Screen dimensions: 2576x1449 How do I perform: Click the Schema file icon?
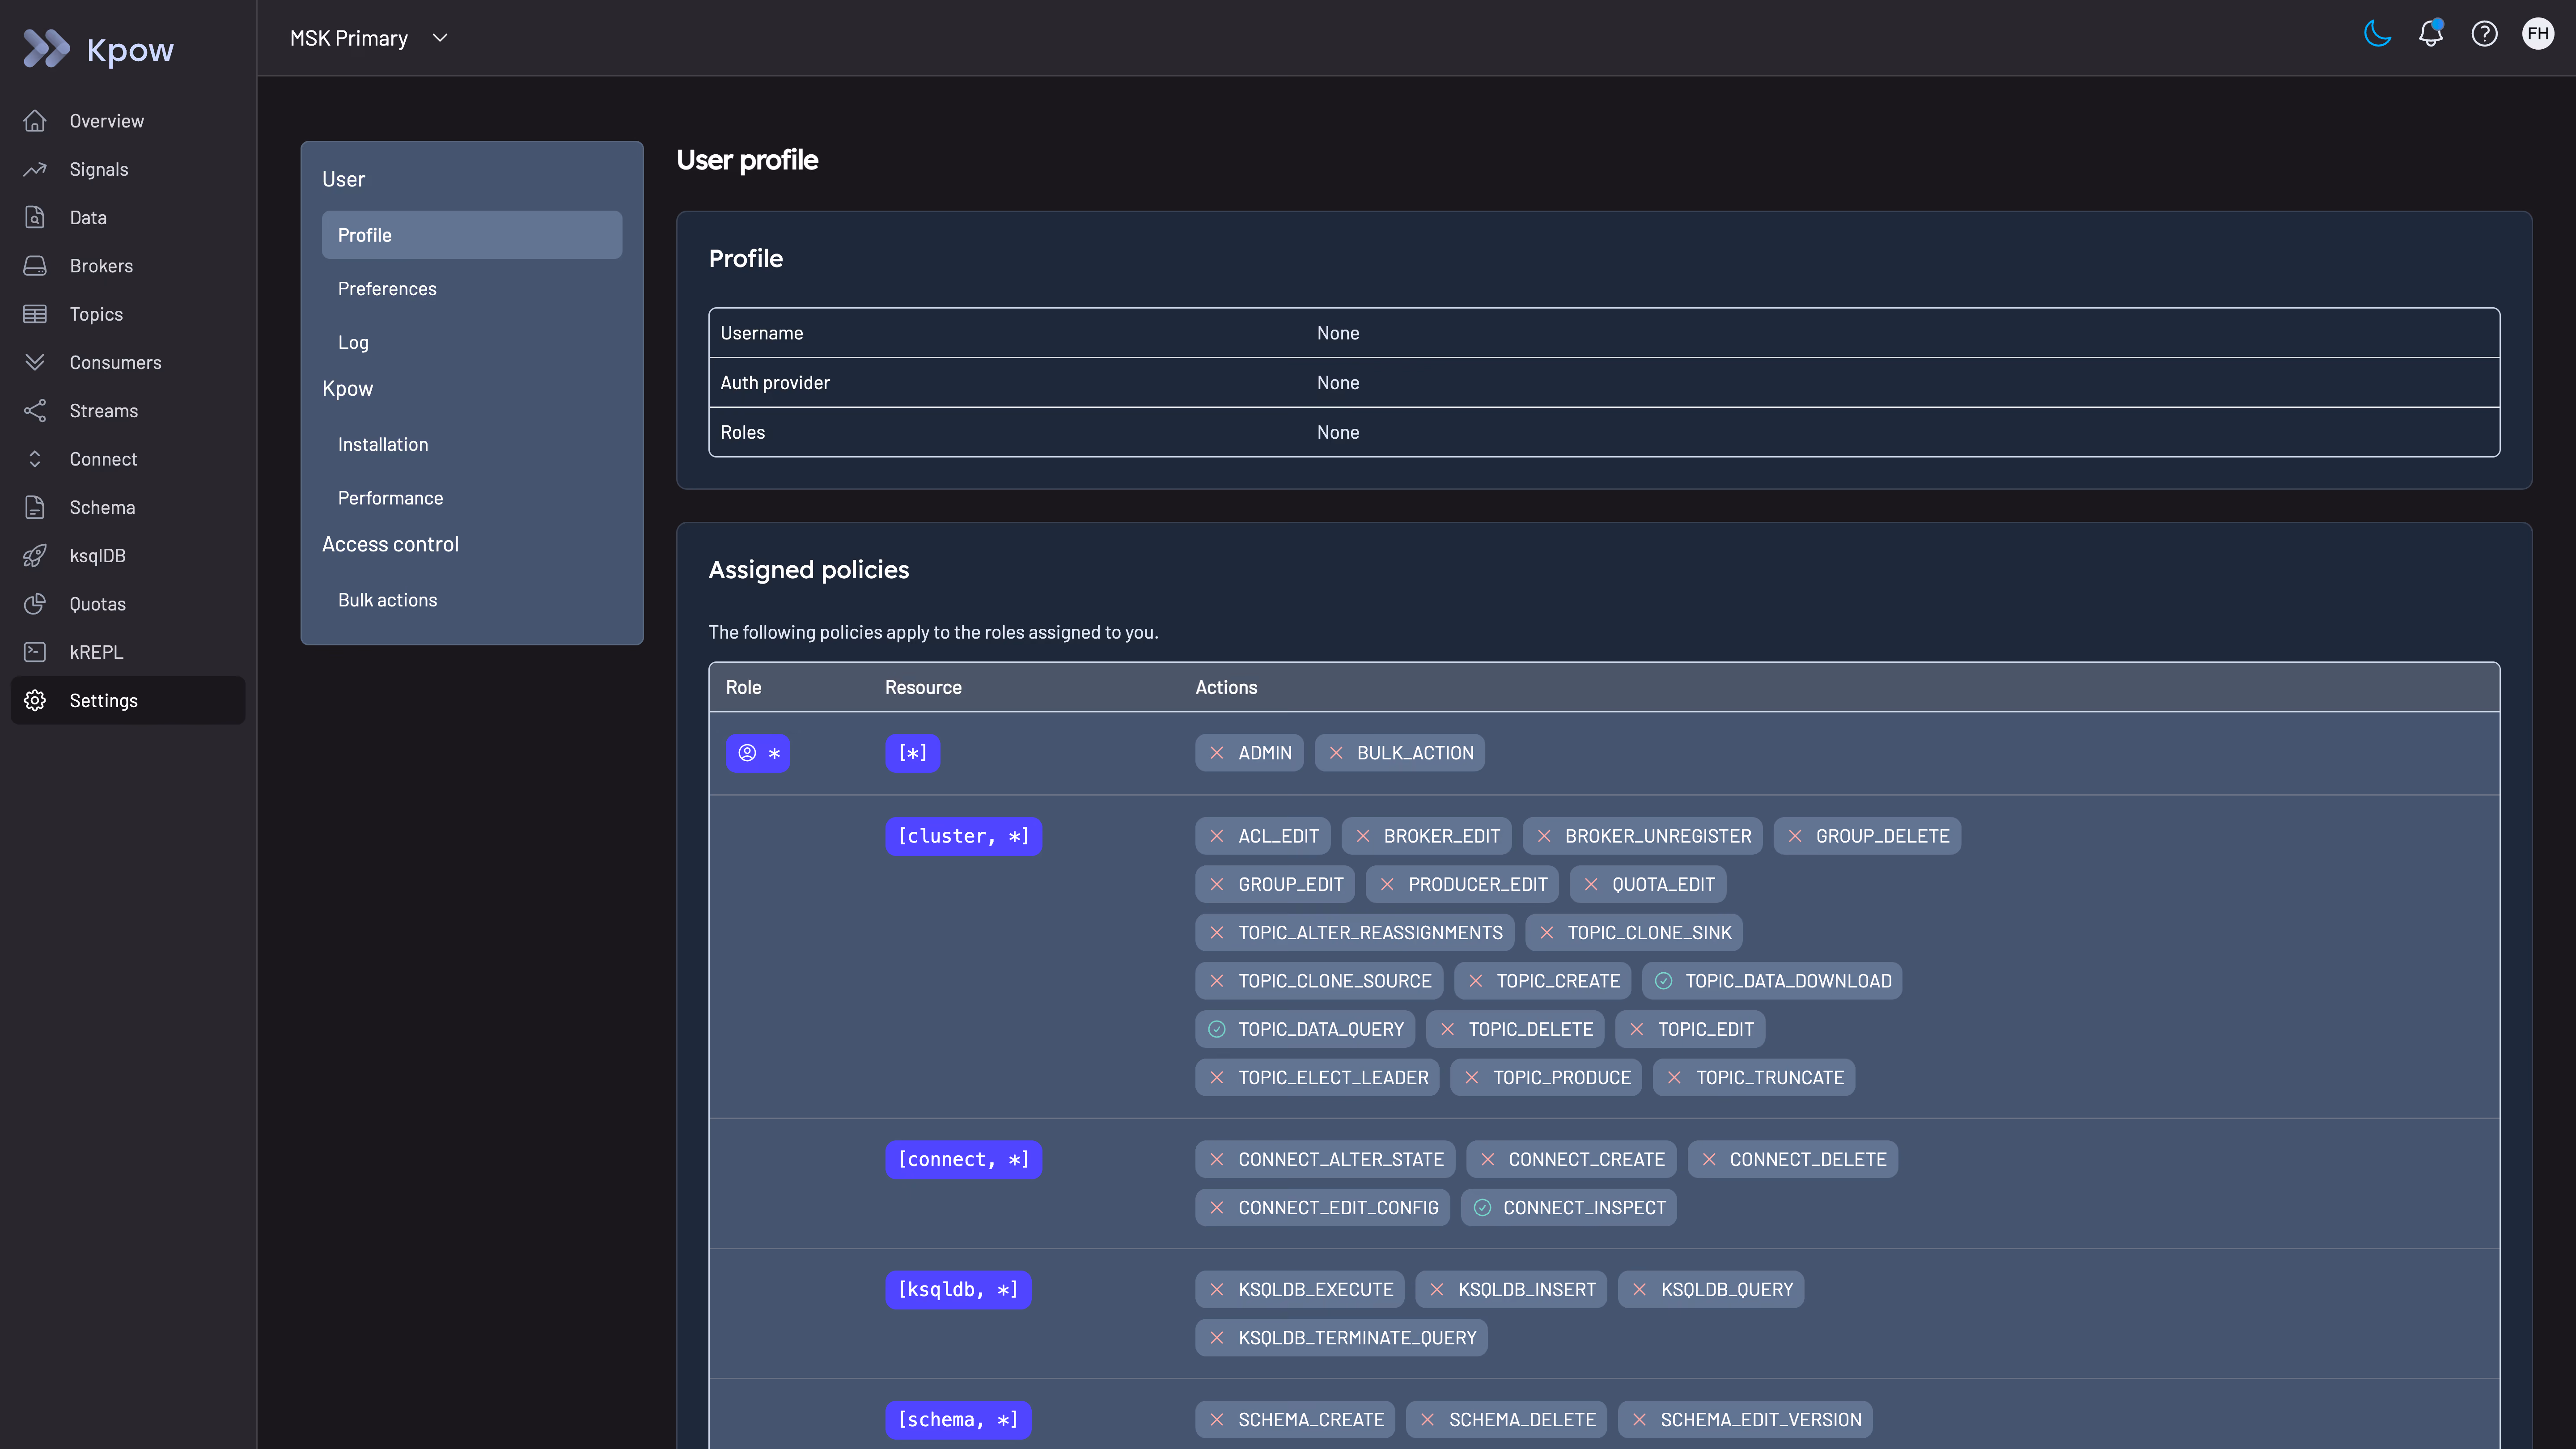35,507
